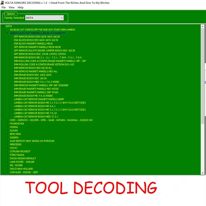Select LAMBDA CAT REMOVE BOSCH ME 7.9.10
Screen dimensions: 206x206
35,113
